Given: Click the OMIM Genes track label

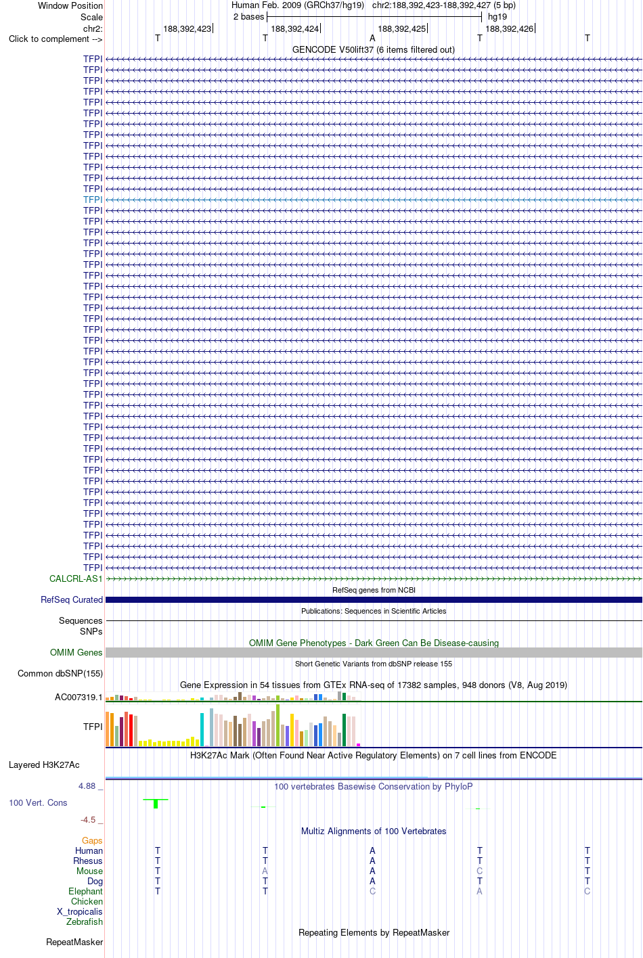Looking at the screenshot, I should point(76,652).
